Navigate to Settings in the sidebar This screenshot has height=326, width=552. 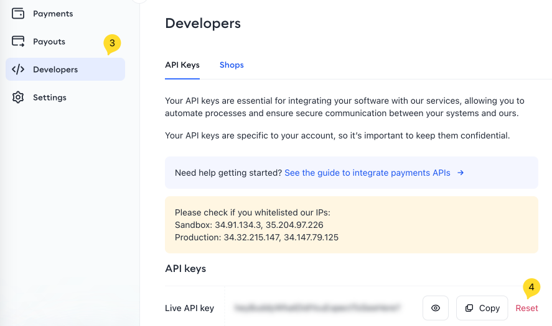point(50,97)
